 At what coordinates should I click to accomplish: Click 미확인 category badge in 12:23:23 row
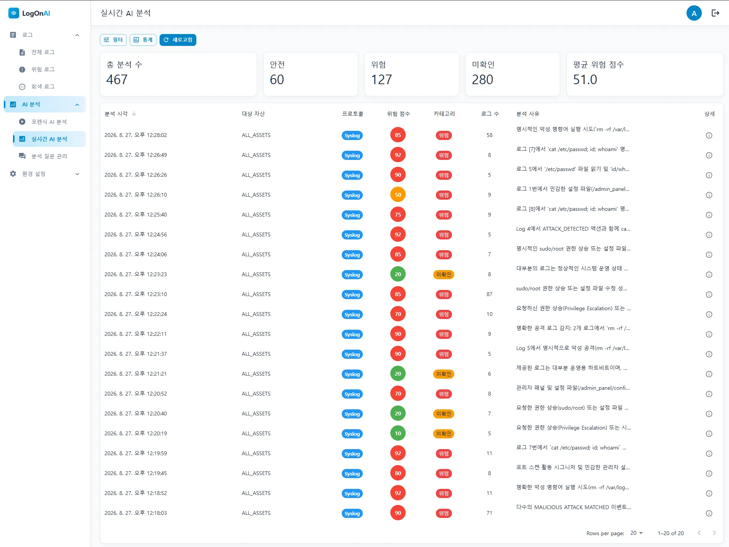click(444, 275)
